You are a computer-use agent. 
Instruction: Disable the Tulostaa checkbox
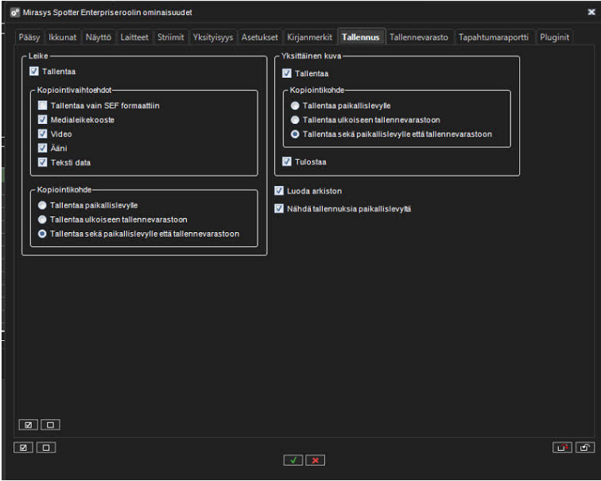pyautogui.click(x=287, y=161)
